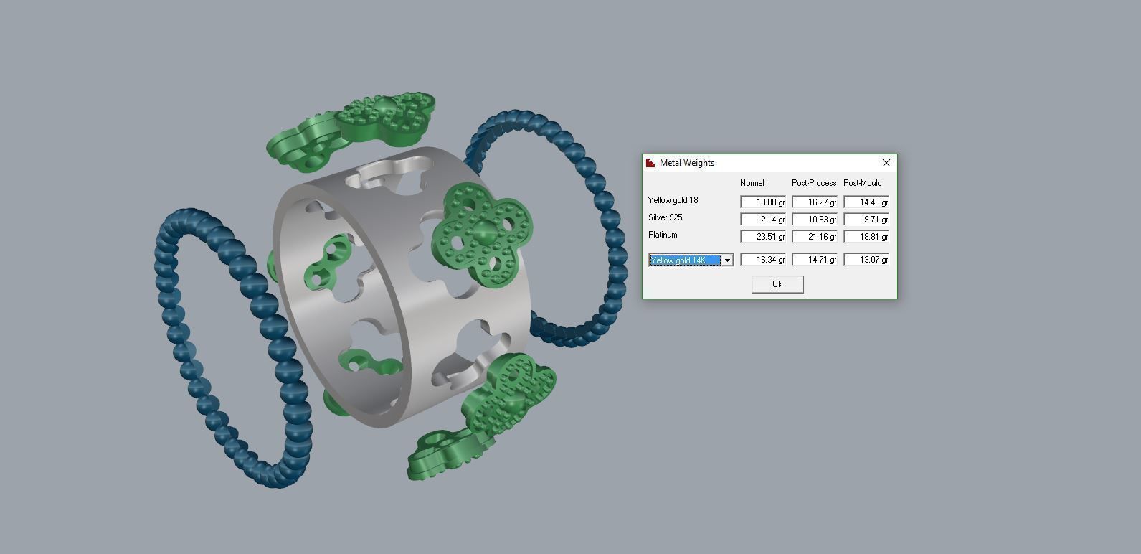This screenshot has height=554, width=1141.
Task: Select the 10.93 gr Silver Post-Process field
Action: tap(815, 220)
